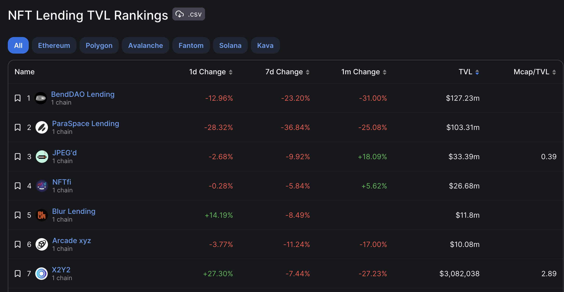Click ParaSpace 7d change -36.84%
564x292 pixels.
tap(295, 127)
